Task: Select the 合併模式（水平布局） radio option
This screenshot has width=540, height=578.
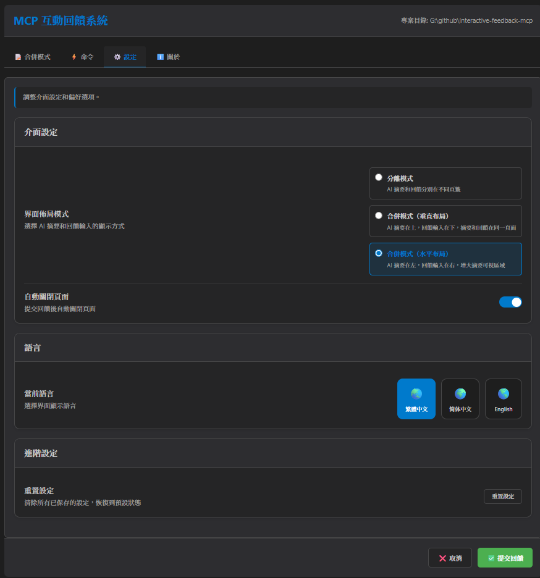Action: 379,253
